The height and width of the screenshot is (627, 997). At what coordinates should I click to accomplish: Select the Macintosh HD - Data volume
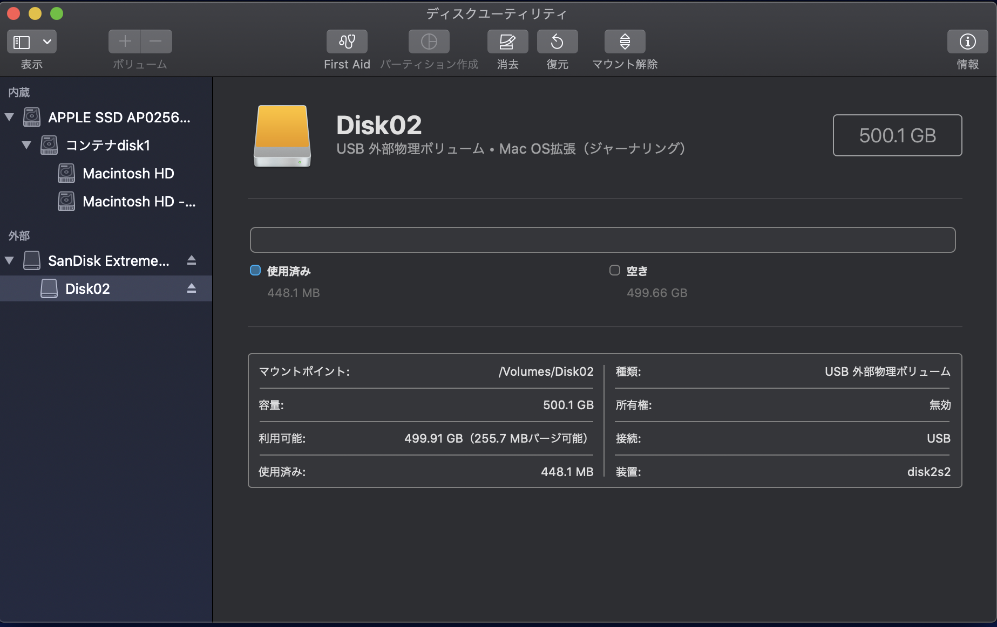tap(139, 202)
